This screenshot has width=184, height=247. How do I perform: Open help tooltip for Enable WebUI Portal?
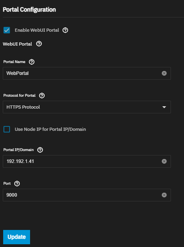coord(65,30)
